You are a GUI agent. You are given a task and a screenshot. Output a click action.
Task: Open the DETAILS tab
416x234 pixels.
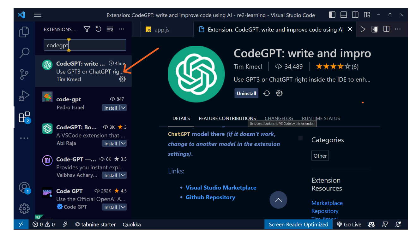pos(181,119)
